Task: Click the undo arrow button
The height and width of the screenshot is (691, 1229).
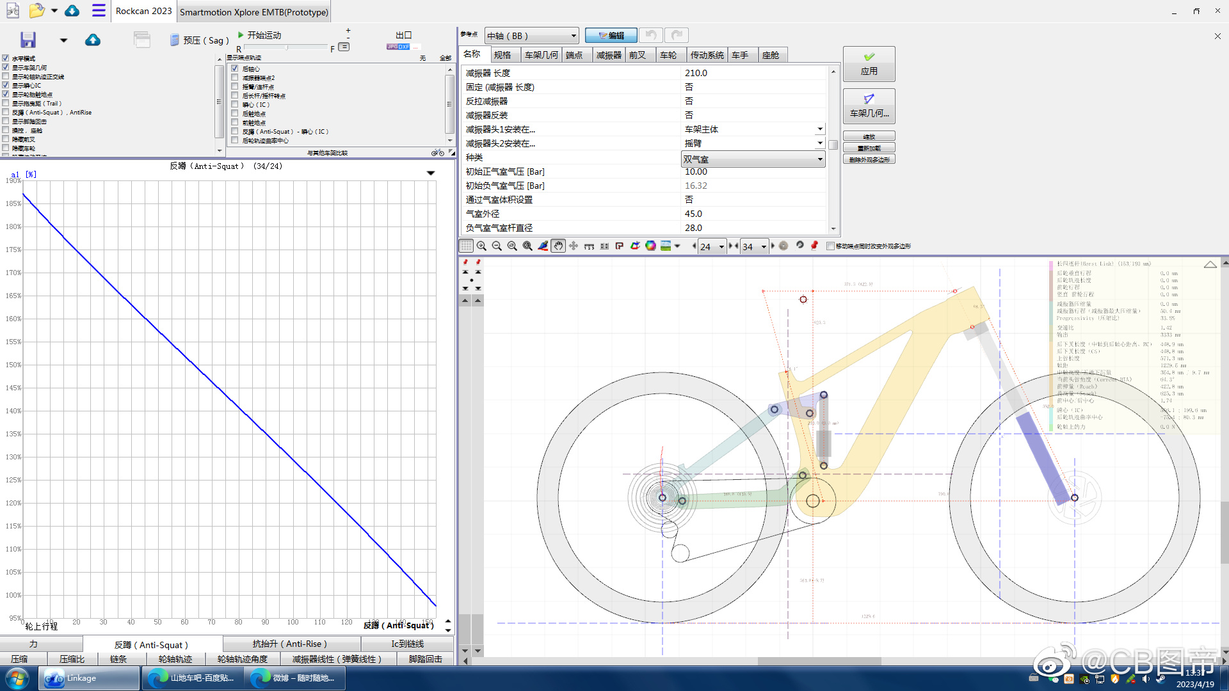Action: (651, 35)
